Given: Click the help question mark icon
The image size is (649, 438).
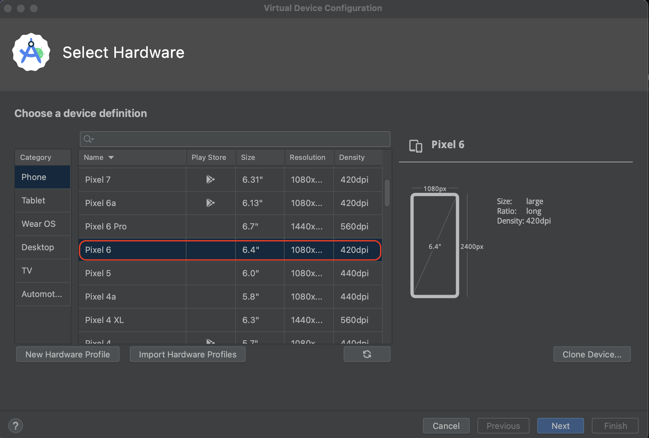Looking at the screenshot, I should click(x=15, y=426).
